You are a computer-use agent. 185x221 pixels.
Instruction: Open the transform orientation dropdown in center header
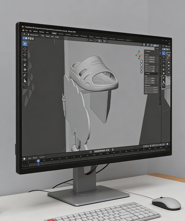(90, 40)
